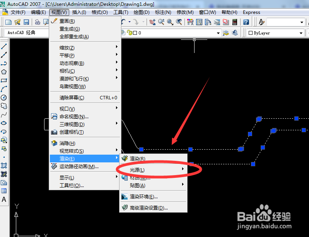
Task: Click Make Object's Layer Current icon
Action: (225, 33)
